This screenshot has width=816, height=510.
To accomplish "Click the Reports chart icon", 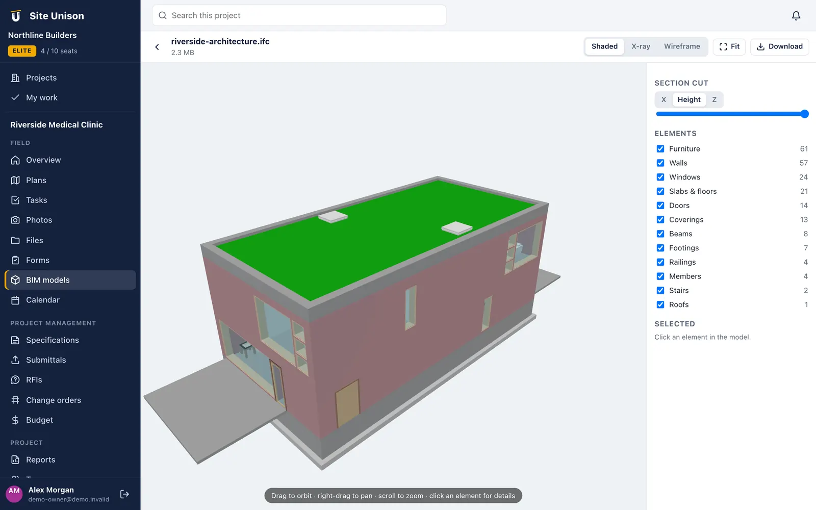I will (15, 460).
